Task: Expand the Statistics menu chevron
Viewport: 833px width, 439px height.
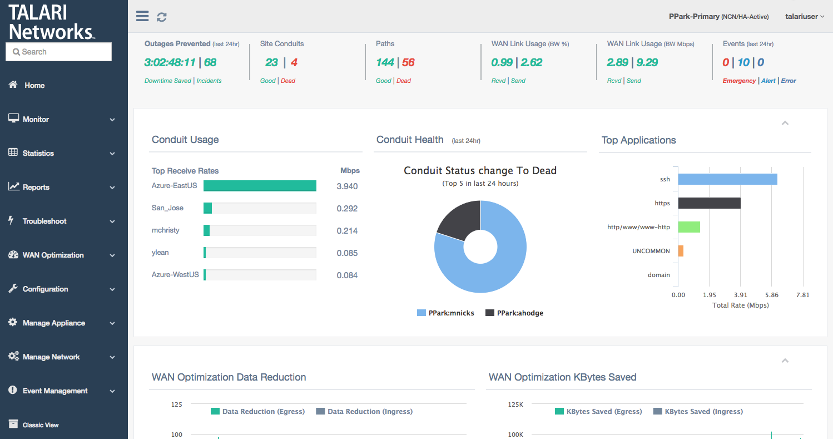Action: (x=112, y=154)
